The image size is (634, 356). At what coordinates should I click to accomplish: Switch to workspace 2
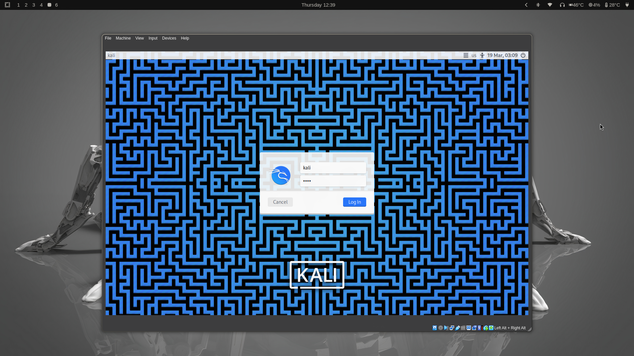(26, 5)
